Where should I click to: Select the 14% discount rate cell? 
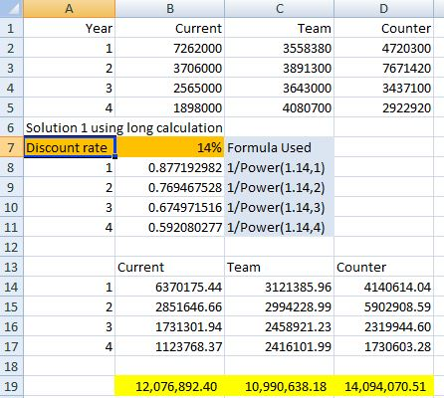point(170,147)
